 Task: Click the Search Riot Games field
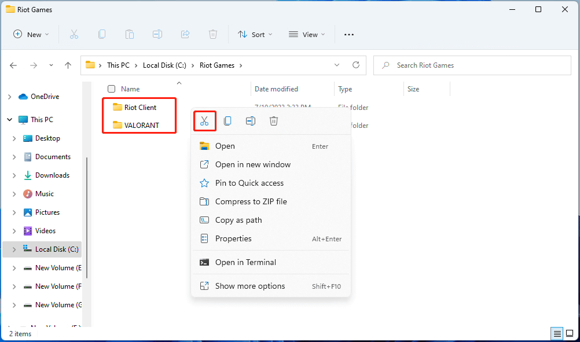[472, 65]
